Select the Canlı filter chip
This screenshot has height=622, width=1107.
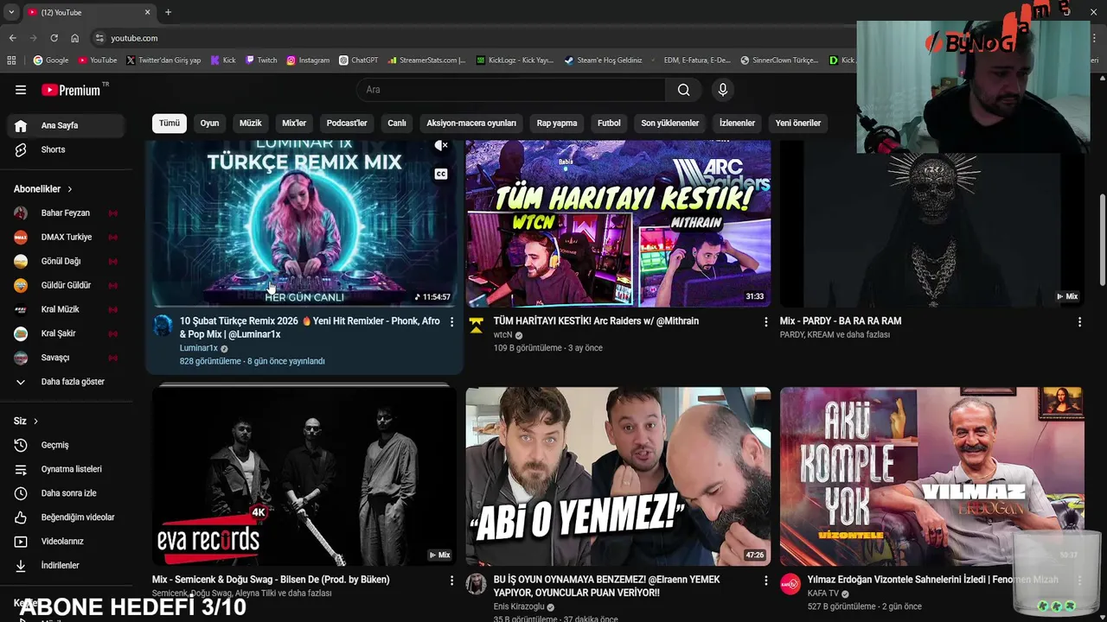coord(397,123)
